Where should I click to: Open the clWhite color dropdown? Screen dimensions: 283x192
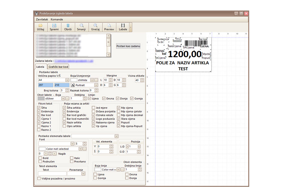(92, 80)
